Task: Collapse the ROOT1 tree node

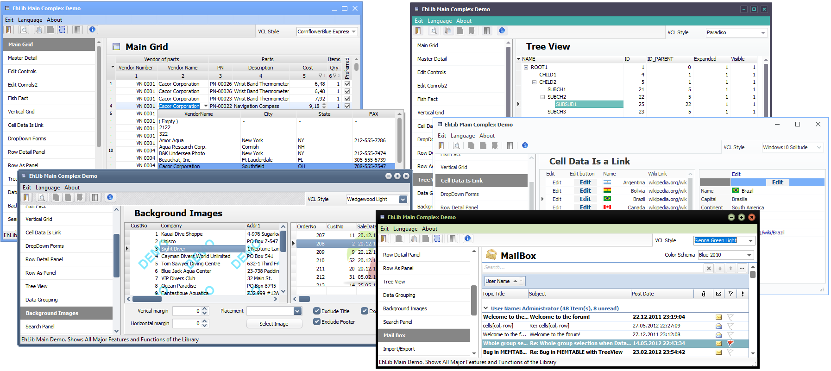Action: pyautogui.click(x=526, y=67)
